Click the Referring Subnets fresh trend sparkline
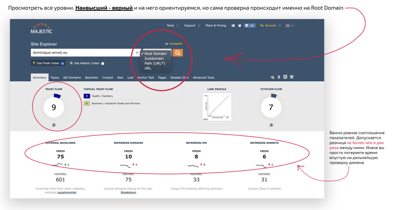This screenshot has height=210, width=396. point(261,166)
